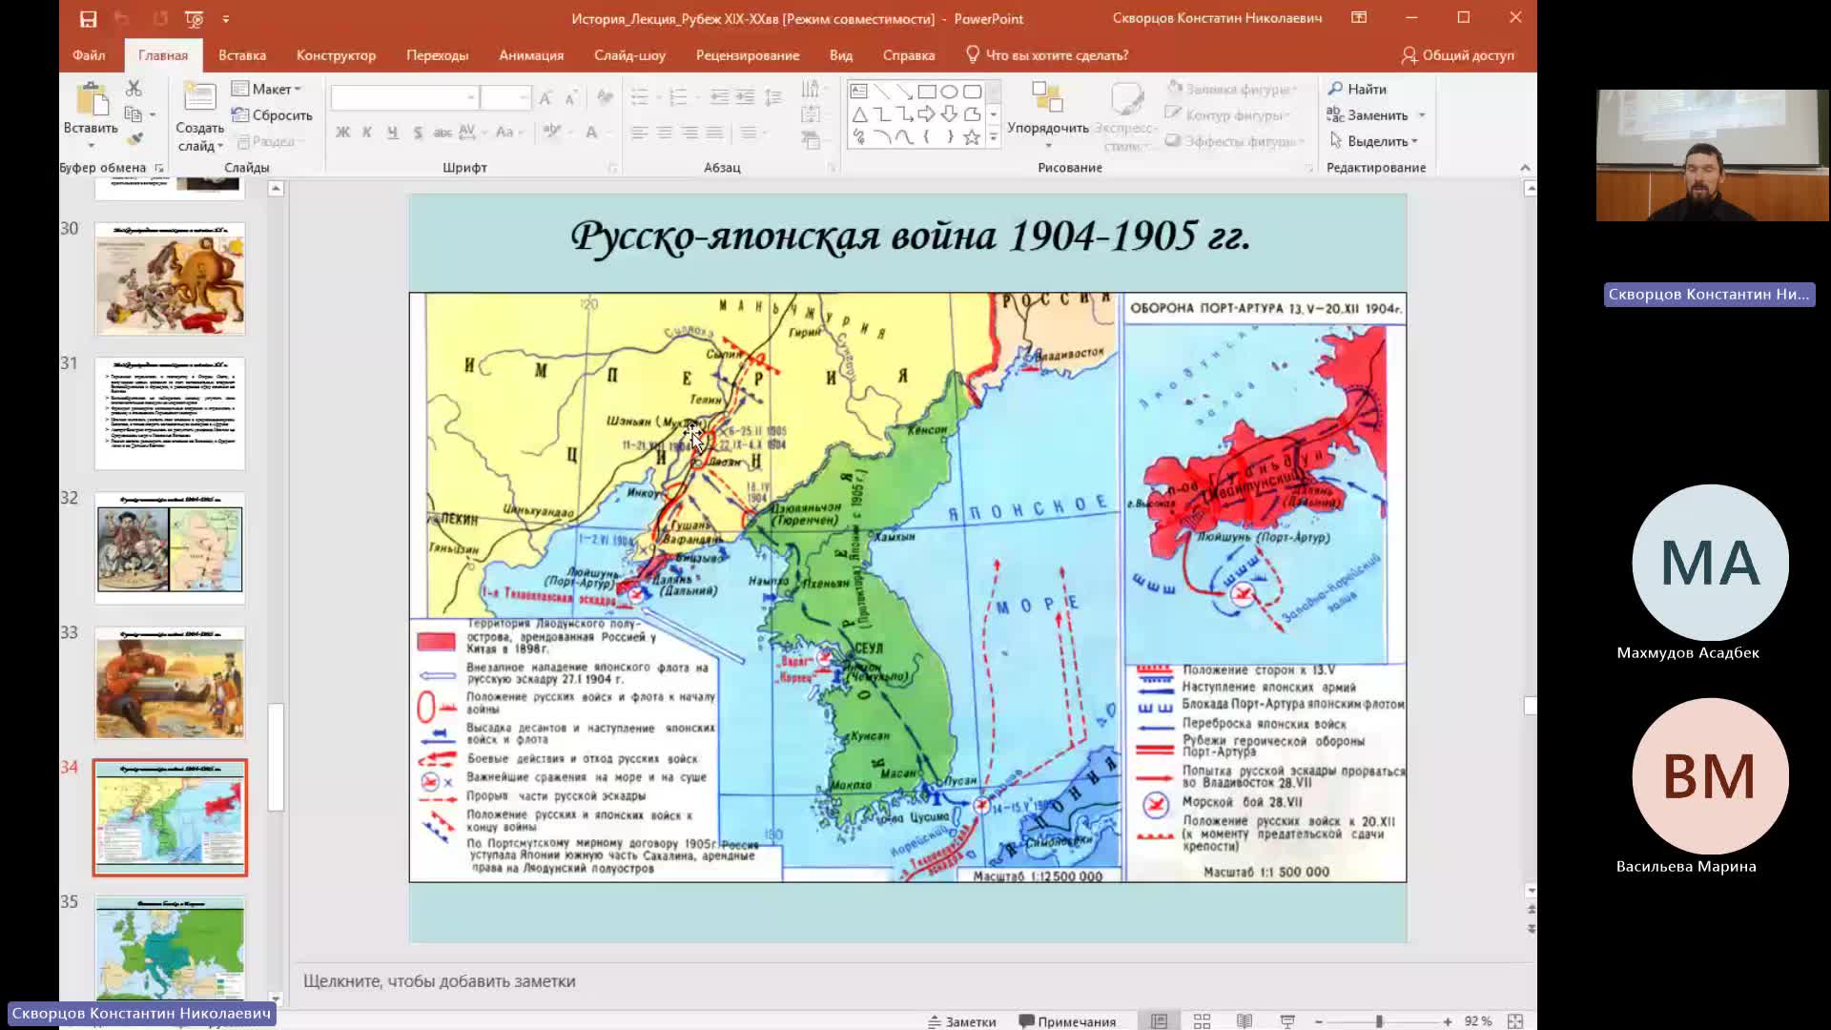The height and width of the screenshot is (1030, 1831).
Task: Decrease the list indent level
Action: (x=720, y=97)
